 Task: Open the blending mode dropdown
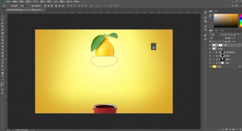tap(216, 38)
